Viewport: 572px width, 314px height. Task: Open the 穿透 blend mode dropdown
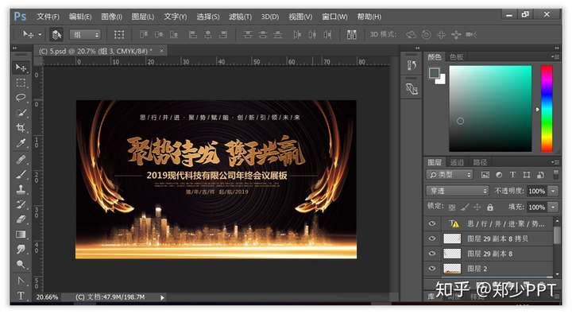click(458, 191)
